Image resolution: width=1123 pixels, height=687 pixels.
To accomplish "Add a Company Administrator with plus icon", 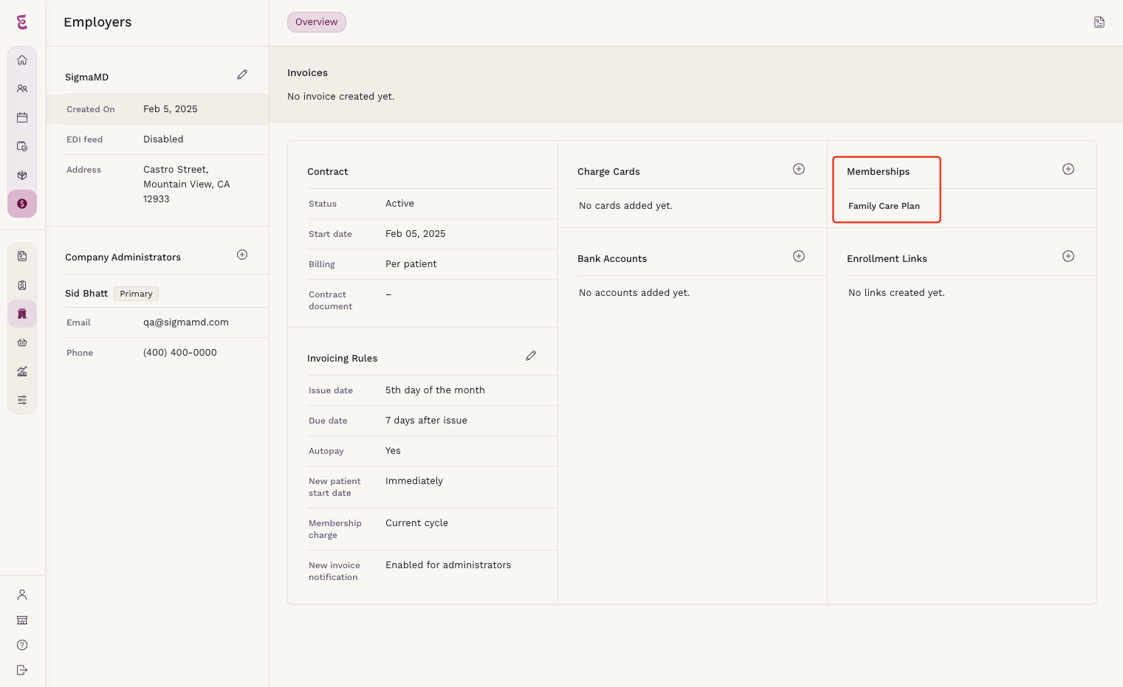I will click(242, 255).
